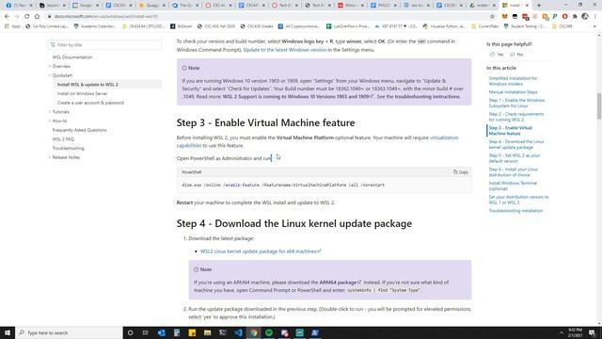Open Chrome profile avatar icon

click(585, 17)
